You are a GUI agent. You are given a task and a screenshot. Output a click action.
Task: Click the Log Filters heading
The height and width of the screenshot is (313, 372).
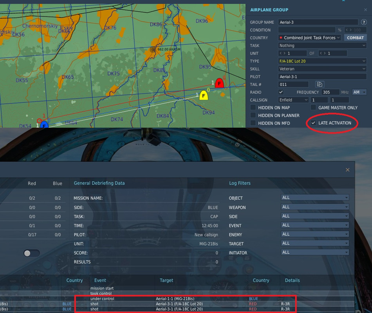pyautogui.click(x=240, y=183)
